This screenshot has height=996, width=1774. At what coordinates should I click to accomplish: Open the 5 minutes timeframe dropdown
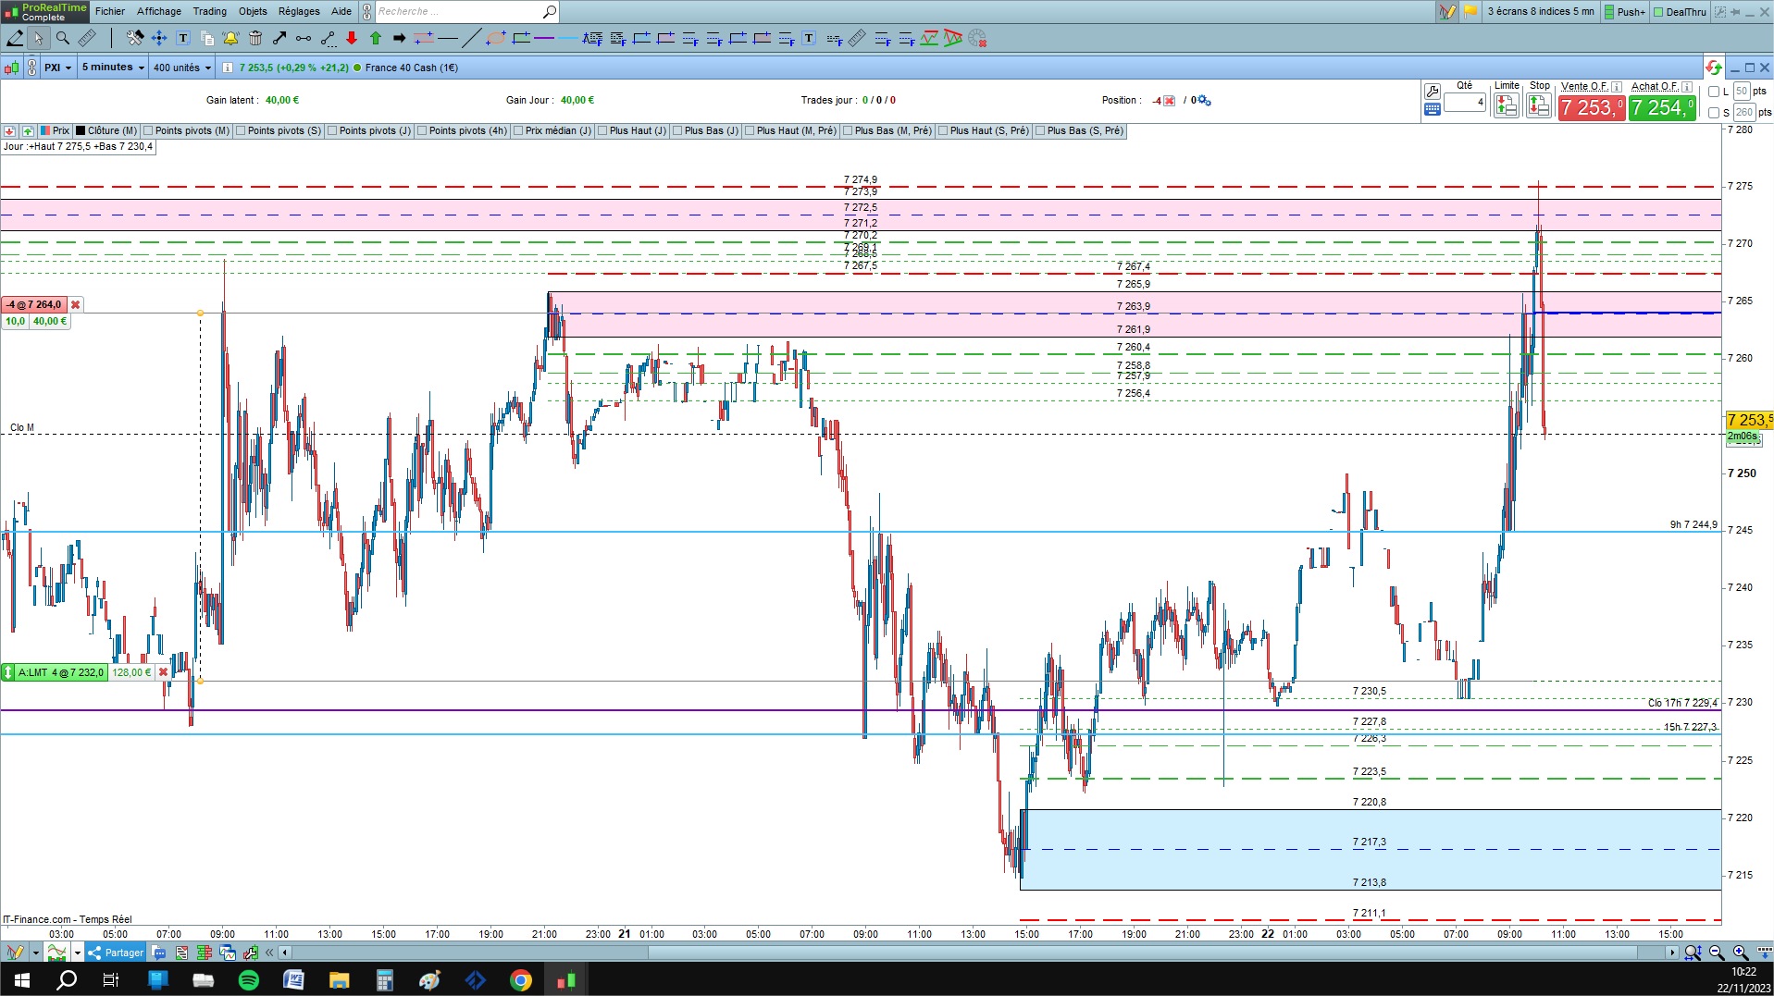[x=113, y=68]
